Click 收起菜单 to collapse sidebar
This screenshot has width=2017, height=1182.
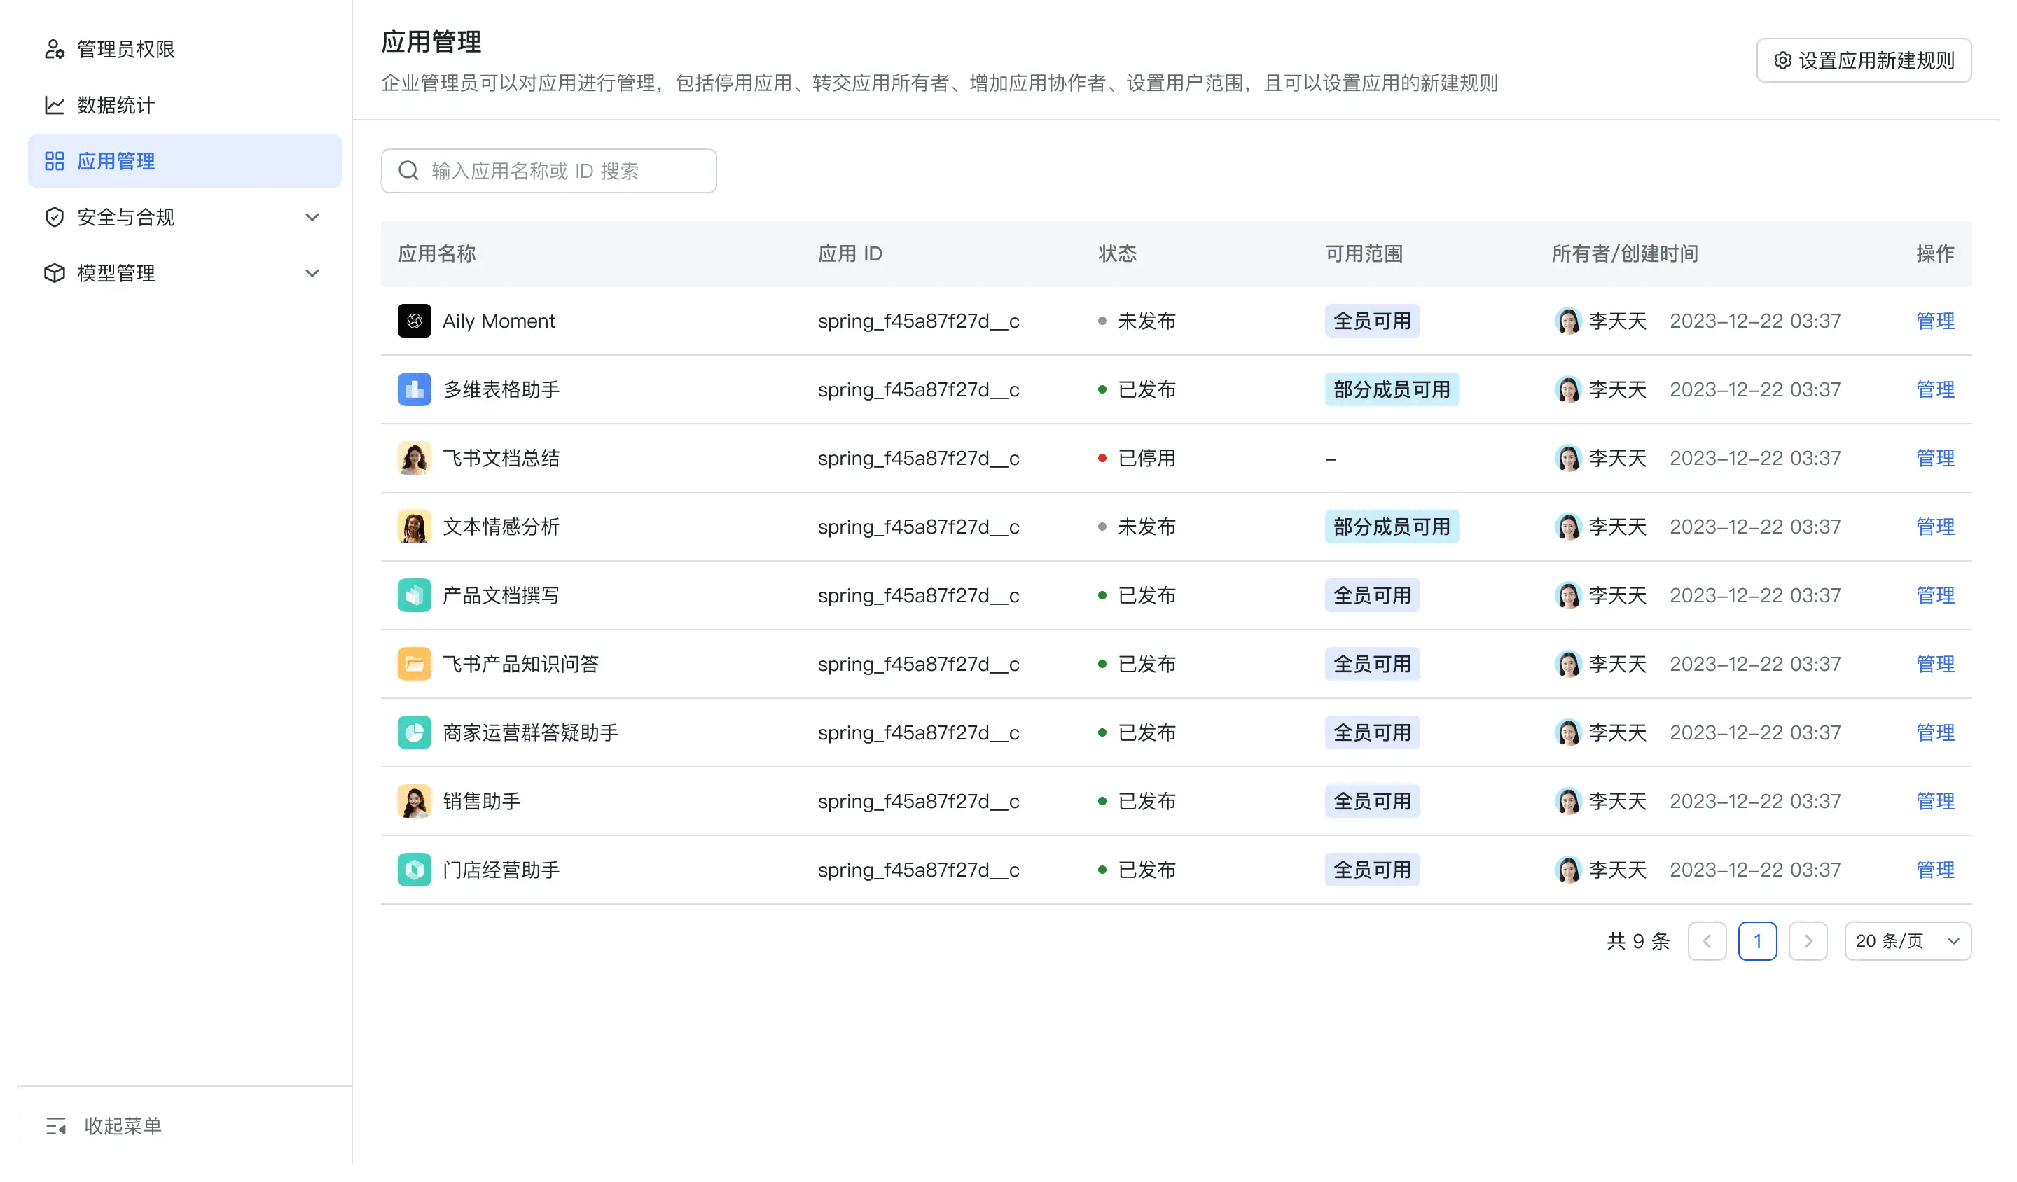[x=106, y=1142]
